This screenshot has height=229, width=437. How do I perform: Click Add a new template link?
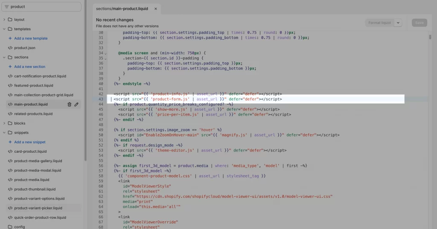[31, 38]
